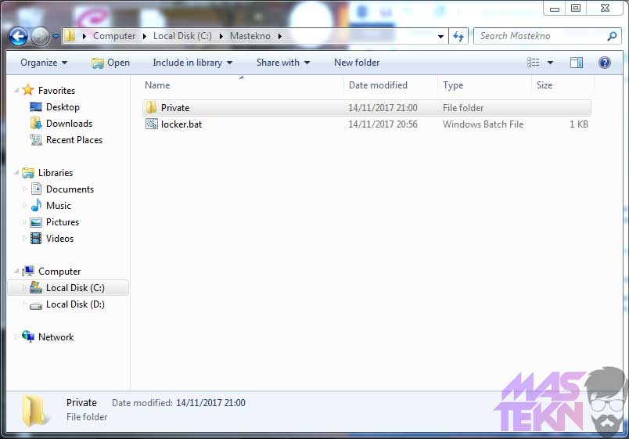This screenshot has width=629, height=439.
Task: Open Recent Places in Favorites
Action: pos(74,140)
